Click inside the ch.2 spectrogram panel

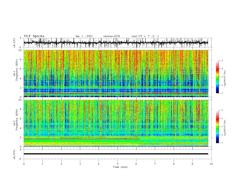pyautogui.click(x=116, y=123)
